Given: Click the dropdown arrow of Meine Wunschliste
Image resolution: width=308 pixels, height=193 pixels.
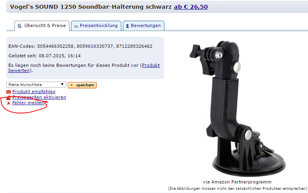Looking at the screenshot, I should pos(62,84).
